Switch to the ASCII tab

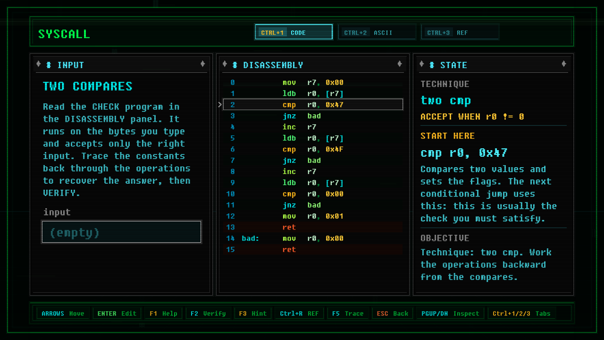[377, 32]
